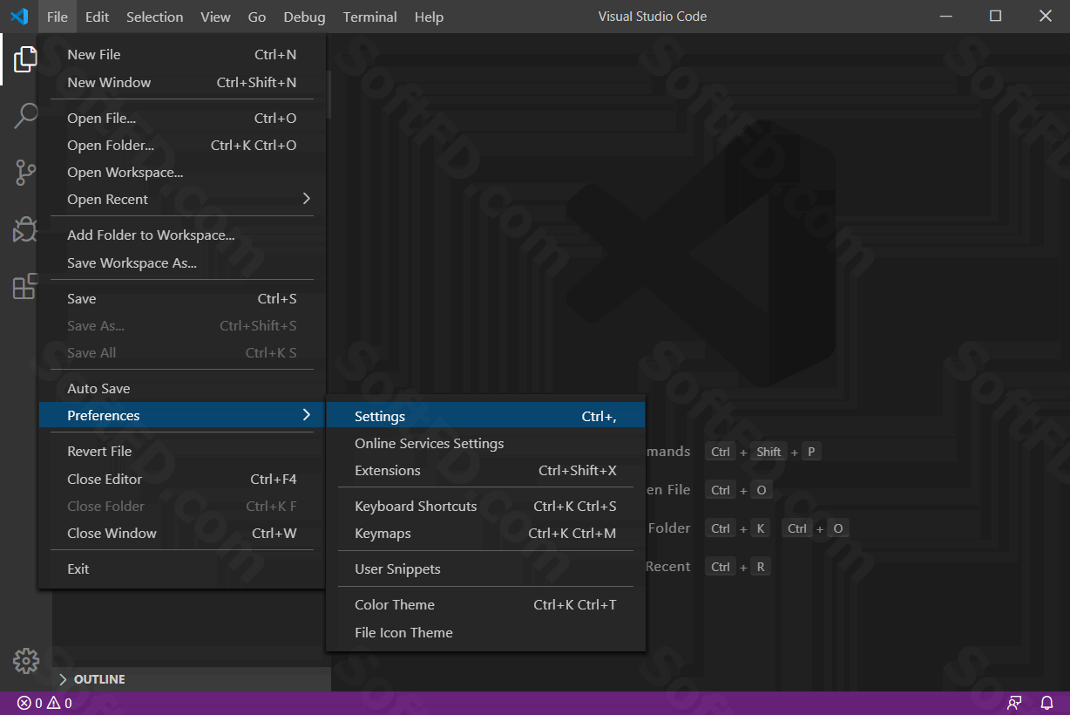Open Settings from Preferences submenu
This screenshot has width=1070, height=715.
click(x=485, y=416)
